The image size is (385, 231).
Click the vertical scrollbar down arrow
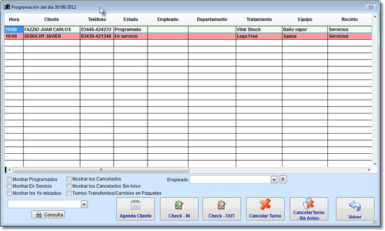375,164
